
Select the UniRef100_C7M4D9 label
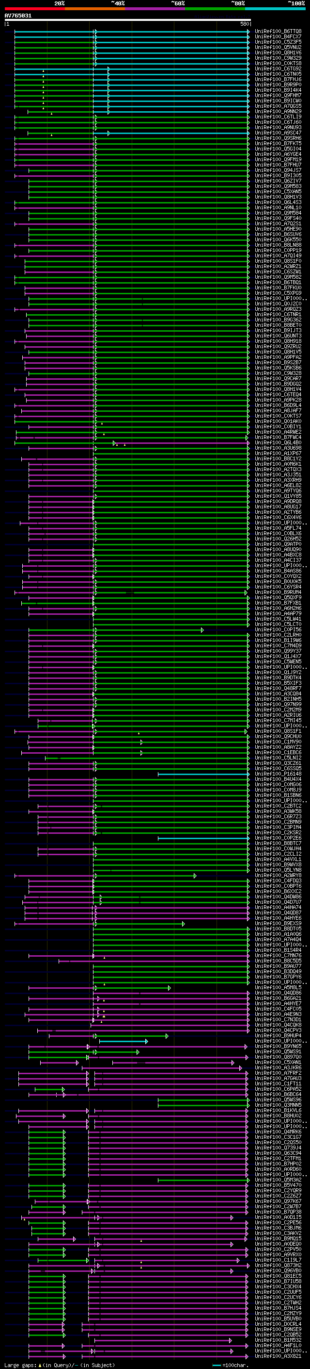point(278,645)
